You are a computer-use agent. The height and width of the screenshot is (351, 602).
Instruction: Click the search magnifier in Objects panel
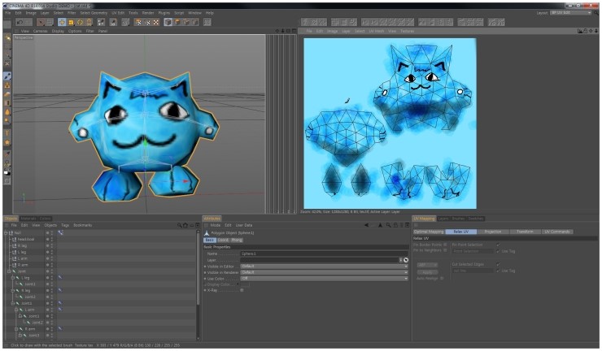click(x=179, y=225)
